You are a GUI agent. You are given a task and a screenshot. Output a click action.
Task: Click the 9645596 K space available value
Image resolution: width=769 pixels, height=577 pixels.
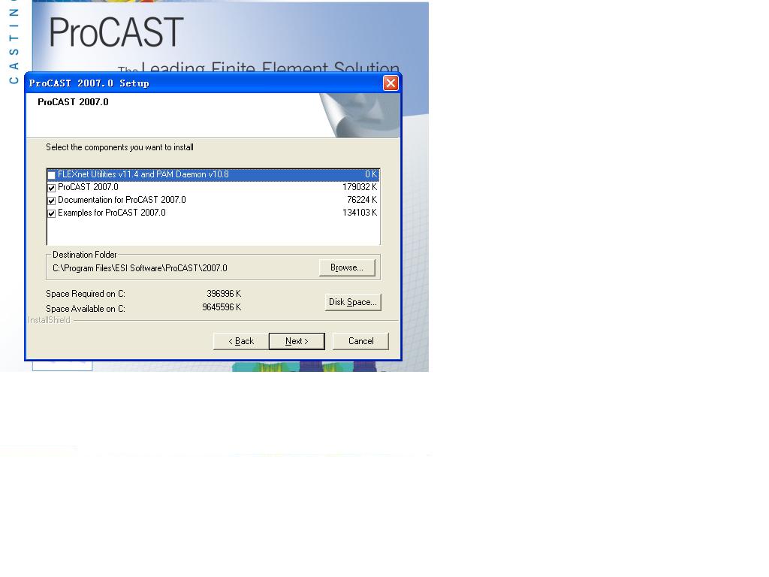click(x=222, y=307)
